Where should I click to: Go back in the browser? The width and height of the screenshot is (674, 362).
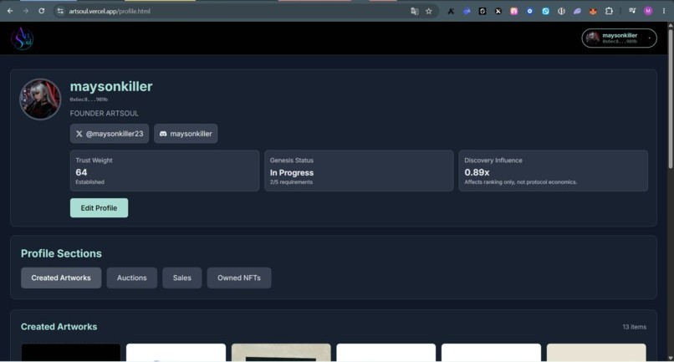(10, 11)
